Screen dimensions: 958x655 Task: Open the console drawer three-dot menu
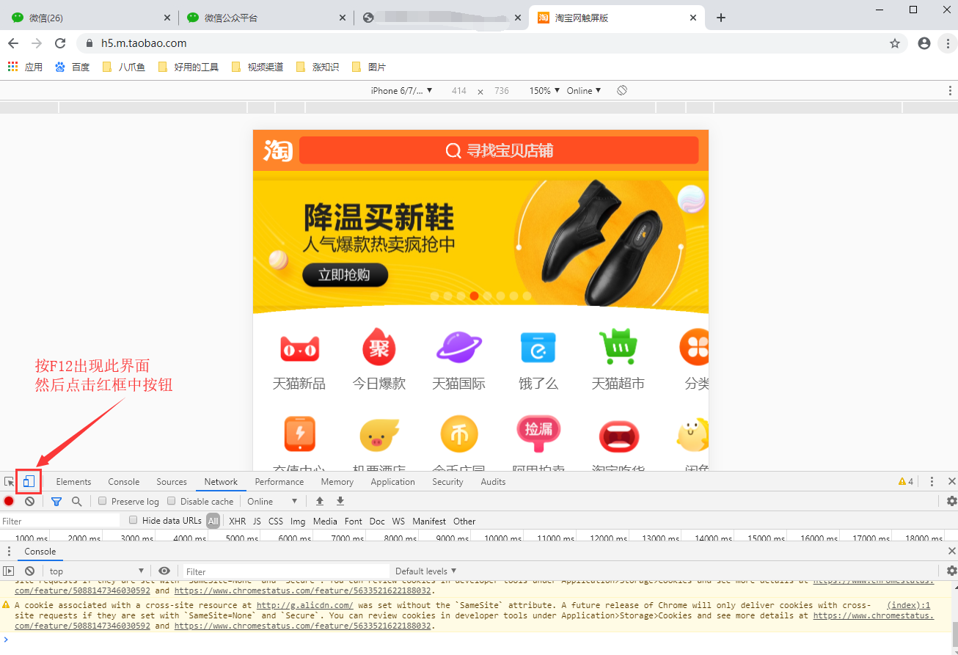(9, 551)
